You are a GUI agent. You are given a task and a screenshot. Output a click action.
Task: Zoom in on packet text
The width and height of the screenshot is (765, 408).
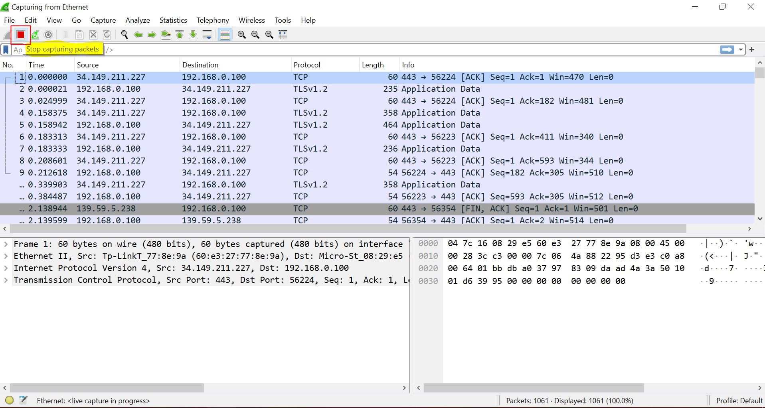coord(241,35)
